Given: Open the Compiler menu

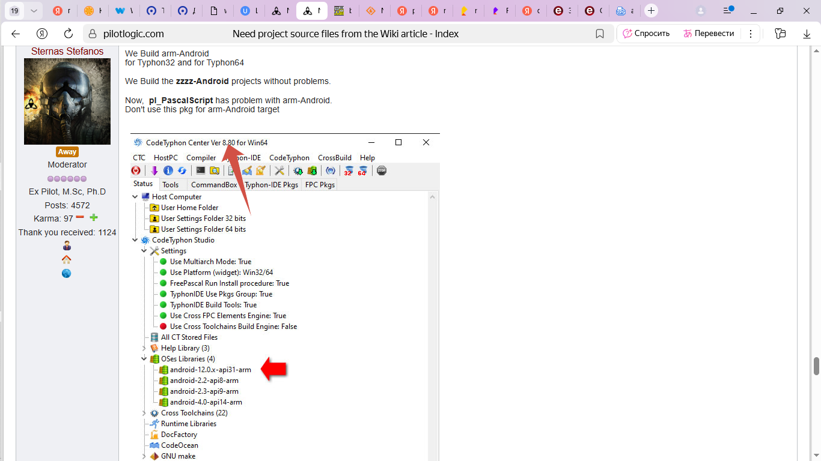Looking at the screenshot, I should tap(201, 158).
